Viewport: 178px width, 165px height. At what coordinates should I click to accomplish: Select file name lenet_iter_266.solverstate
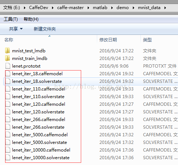point(38,127)
